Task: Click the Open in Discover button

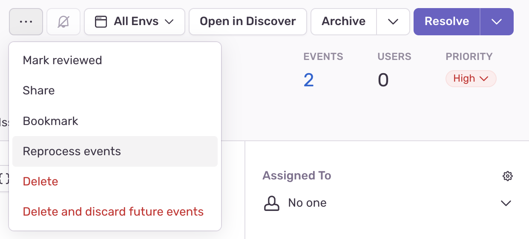Action: [247, 22]
